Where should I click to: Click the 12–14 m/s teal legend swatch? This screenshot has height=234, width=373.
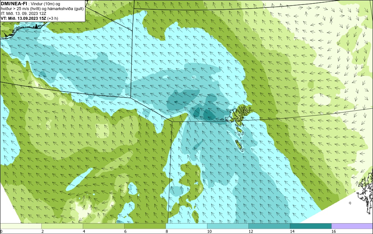269,226
